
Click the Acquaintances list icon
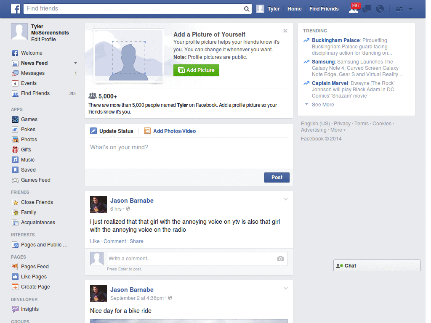pyautogui.click(x=15, y=222)
